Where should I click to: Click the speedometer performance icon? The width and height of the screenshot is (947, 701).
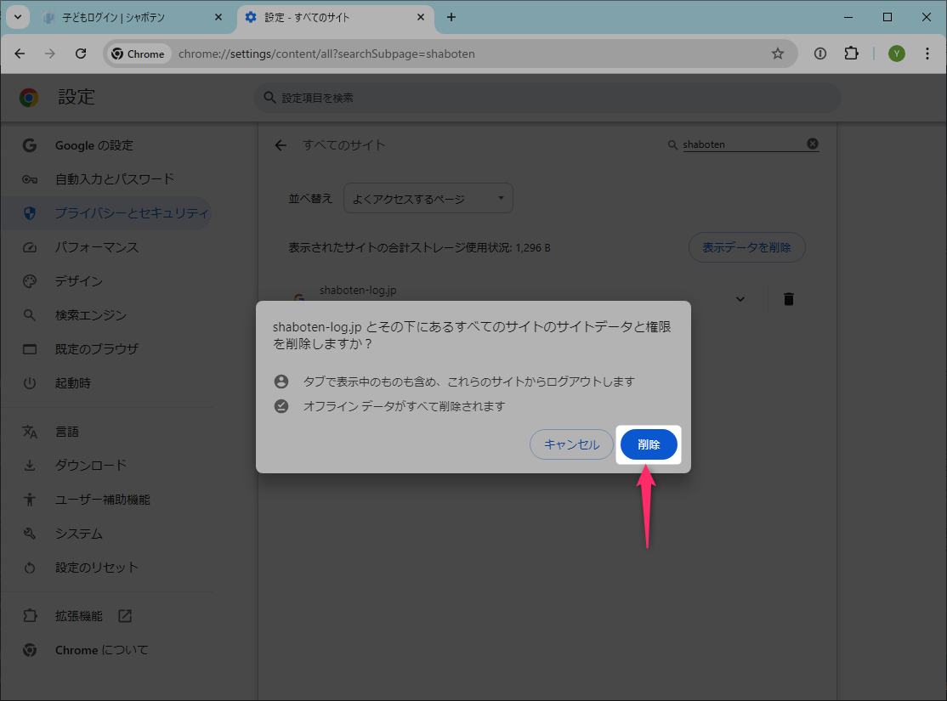point(30,247)
